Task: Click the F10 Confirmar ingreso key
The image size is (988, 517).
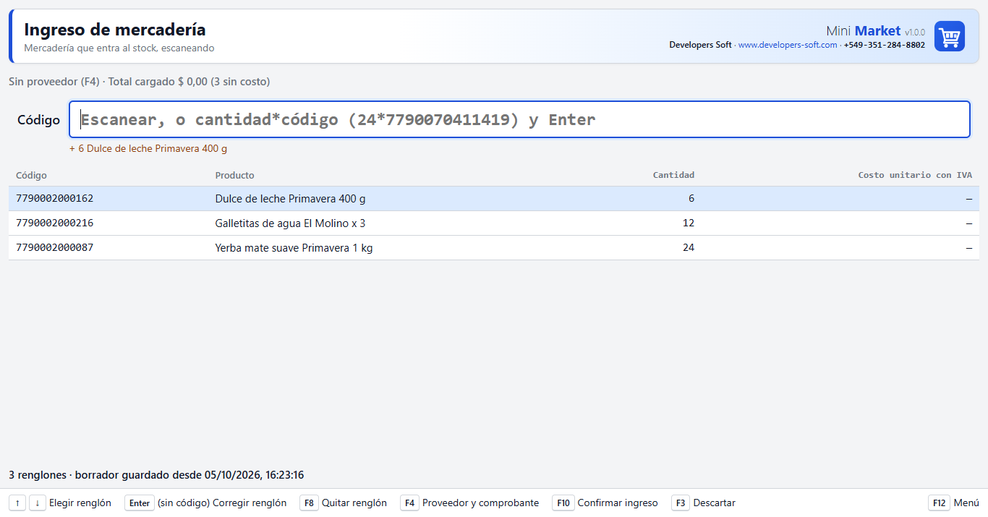Action: [x=563, y=503]
